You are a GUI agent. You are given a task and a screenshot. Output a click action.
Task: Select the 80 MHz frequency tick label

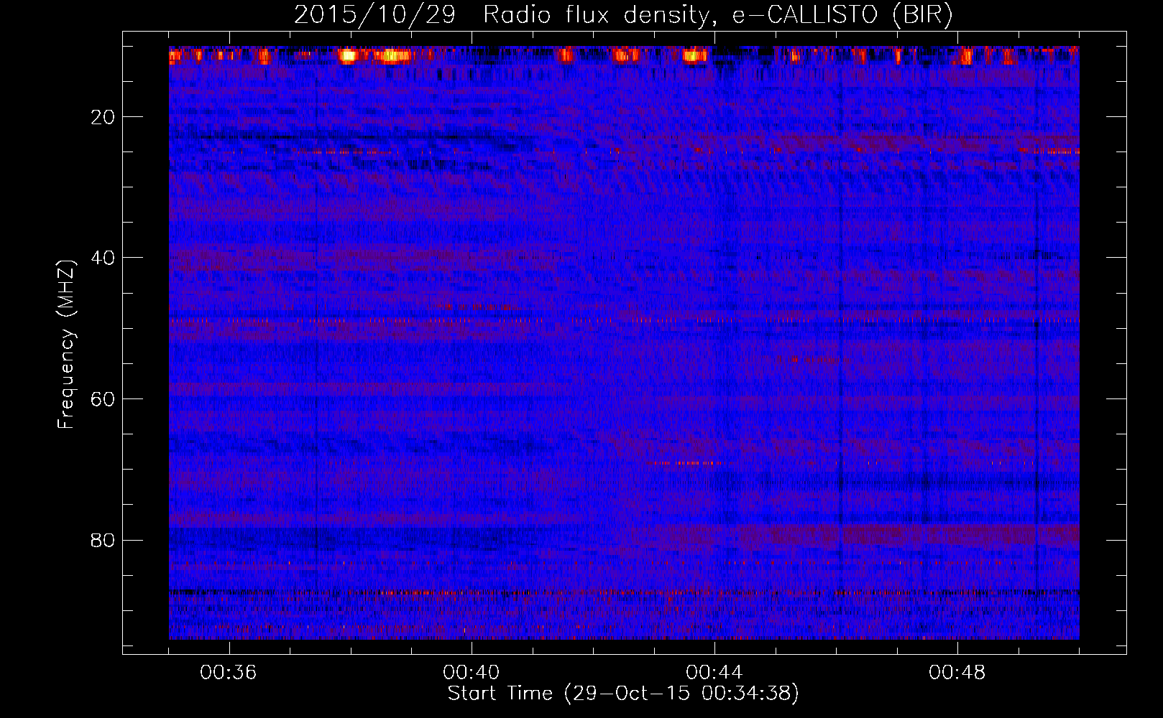point(103,540)
